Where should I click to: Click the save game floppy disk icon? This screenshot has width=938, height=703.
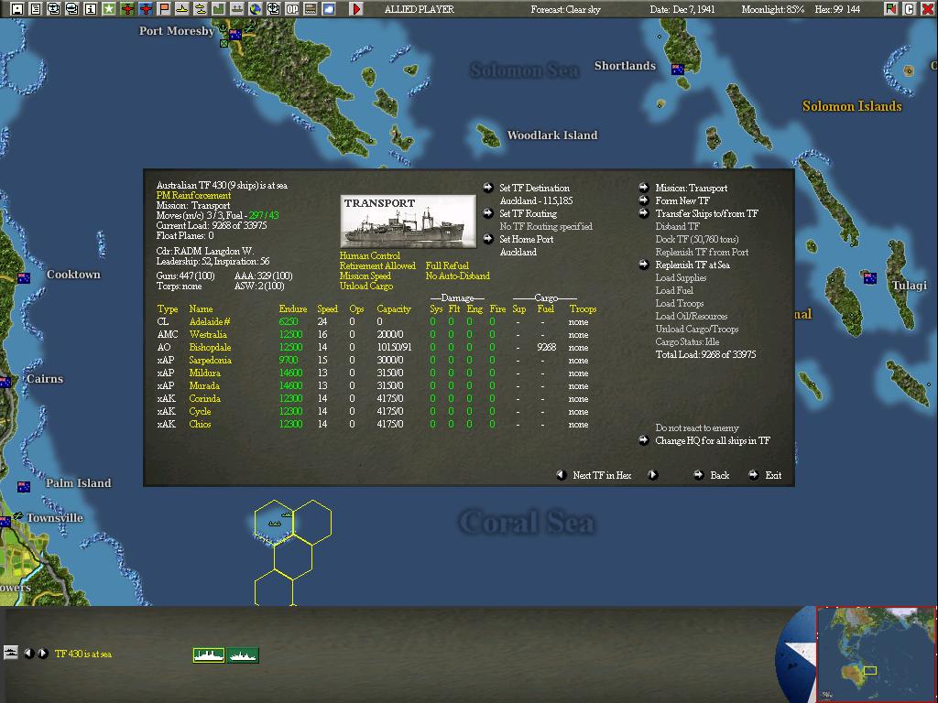(x=16, y=9)
